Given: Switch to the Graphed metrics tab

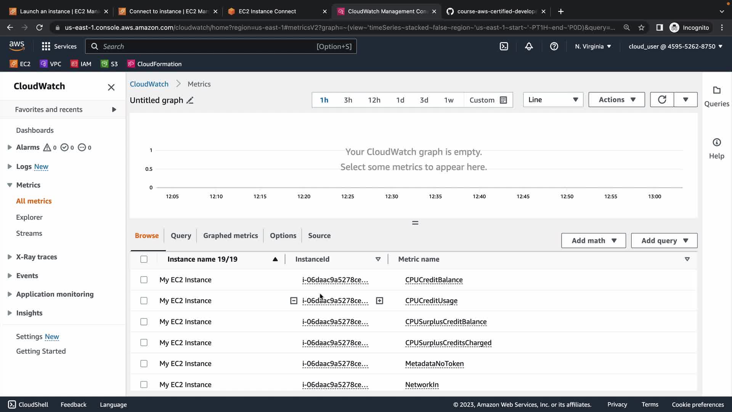Looking at the screenshot, I should click(230, 236).
